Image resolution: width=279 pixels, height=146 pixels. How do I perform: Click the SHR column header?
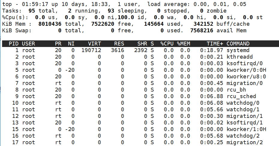click(x=142, y=44)
